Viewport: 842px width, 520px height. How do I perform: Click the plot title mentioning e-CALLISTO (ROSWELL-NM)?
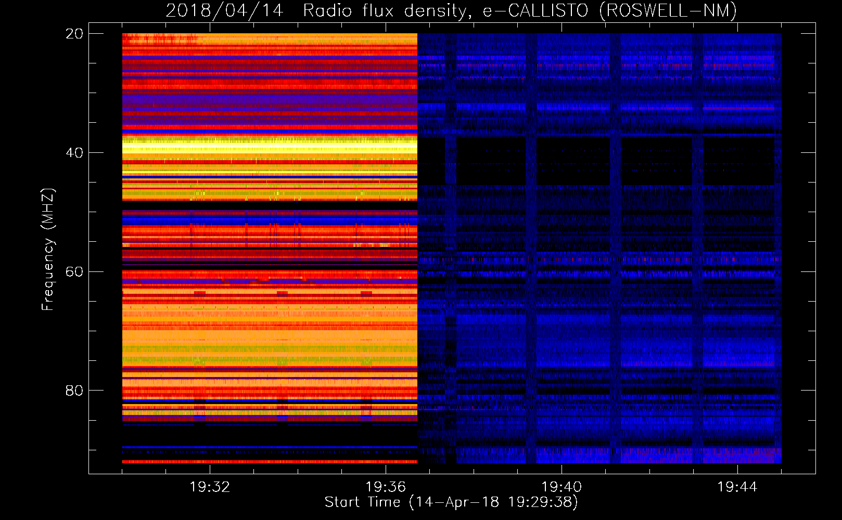click(451, 10)
